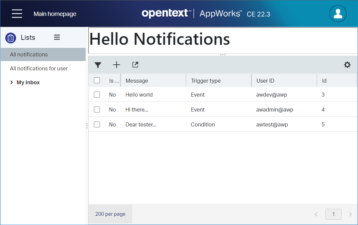Image resolution: width=358 pixels, height=225 pixels.
Task: Open All notifications for user list
Action: 39,68
